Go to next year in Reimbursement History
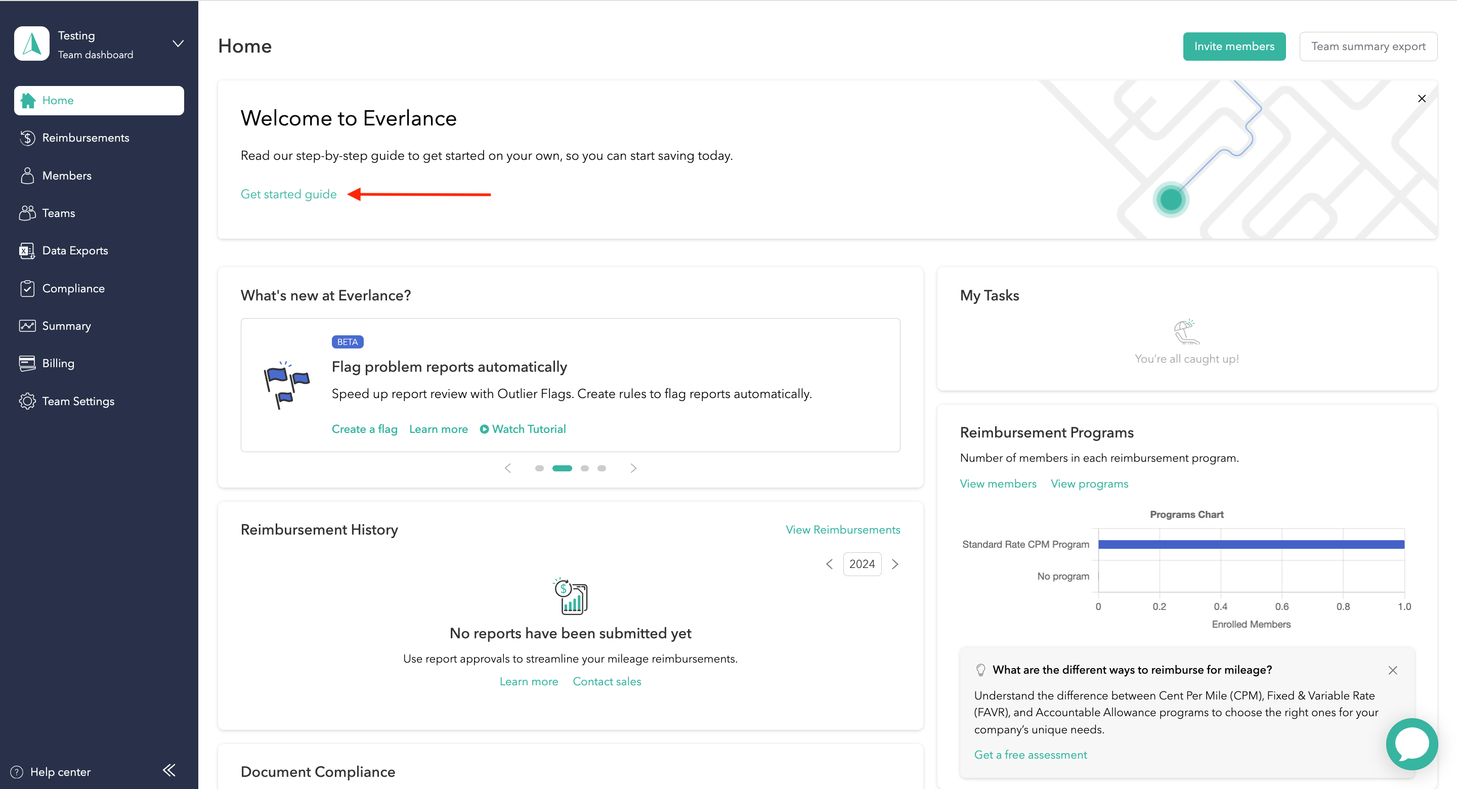Screen dimensions: 1457x789 point(895,564)
